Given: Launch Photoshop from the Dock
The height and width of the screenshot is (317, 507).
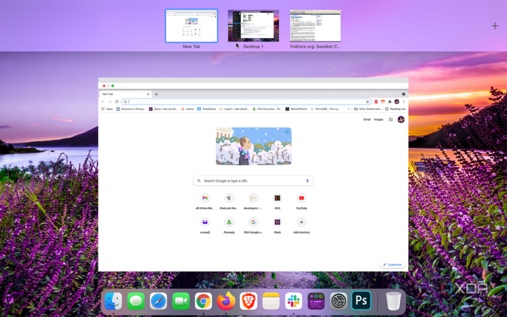Looking at the screenshot, I should [x=361, y=301].
